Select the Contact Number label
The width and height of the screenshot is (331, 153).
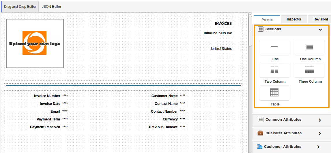click(x=164, y=112)
